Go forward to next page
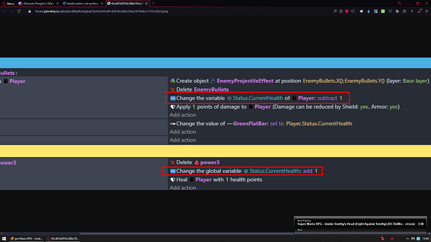This screenshot has width=431, height=242. [x=11, y=11]
